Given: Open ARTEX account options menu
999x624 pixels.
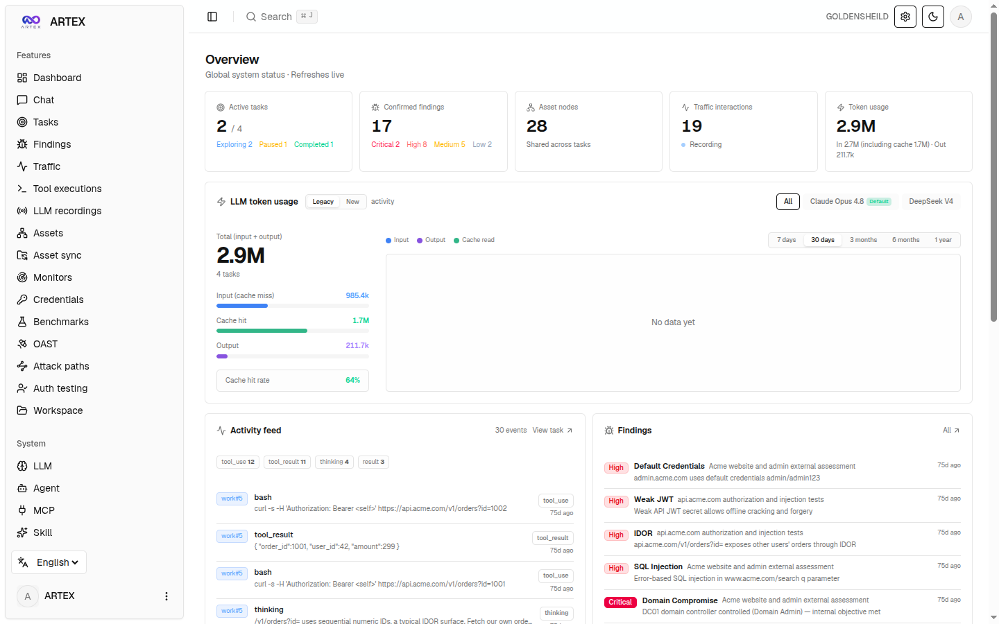Looking at the screenshot, I should tap(166, 596).
